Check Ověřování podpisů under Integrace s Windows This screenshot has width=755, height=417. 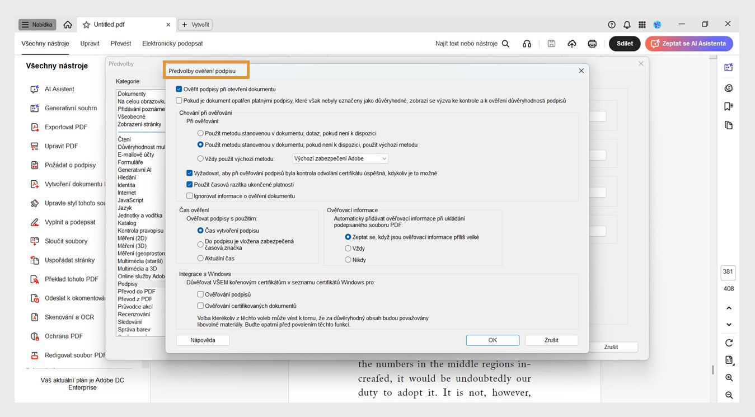pyautogui.click(x=200, y=294)
